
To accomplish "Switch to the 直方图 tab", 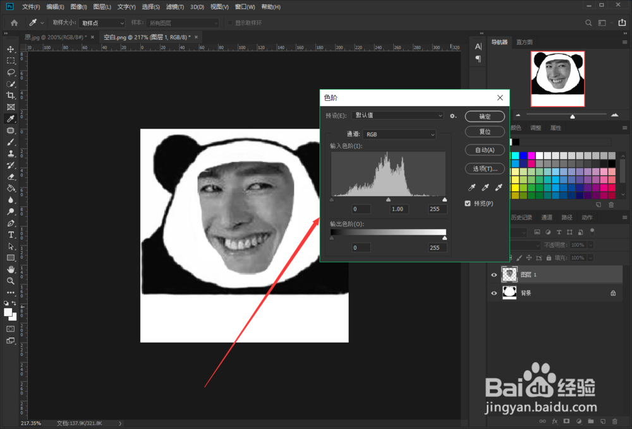I will (525, 42).
